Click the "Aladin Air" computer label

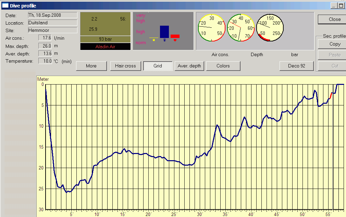coord(105,47)
